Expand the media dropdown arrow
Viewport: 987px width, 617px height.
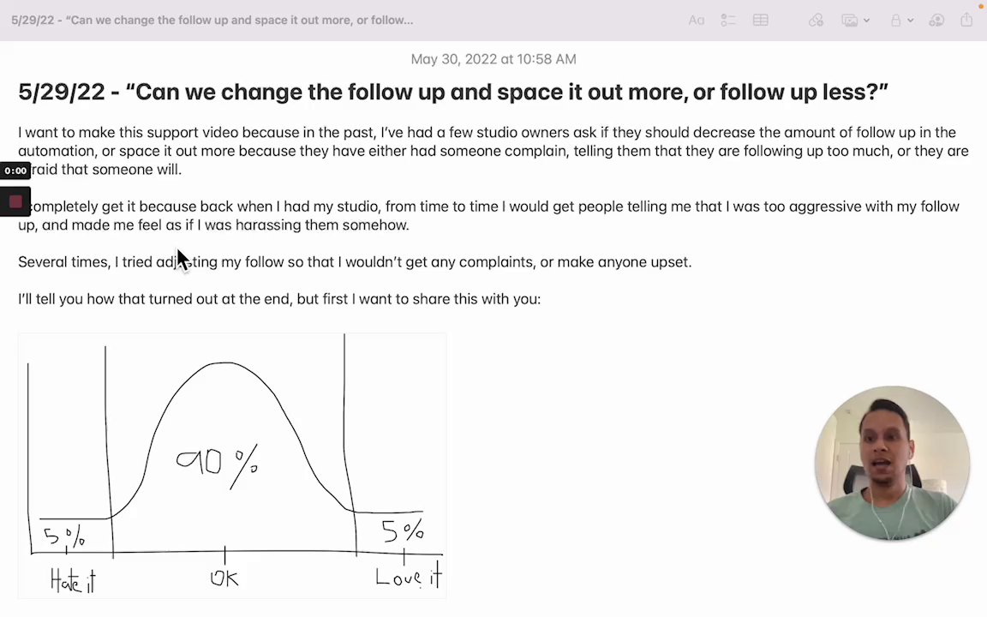[866, 21]
